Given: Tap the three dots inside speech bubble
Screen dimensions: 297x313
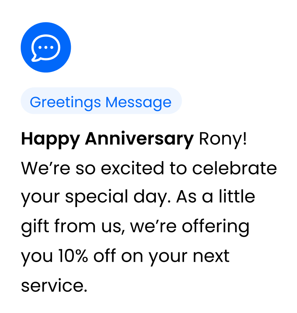Looking at the screenshot, I should click(x=46, y=47).
